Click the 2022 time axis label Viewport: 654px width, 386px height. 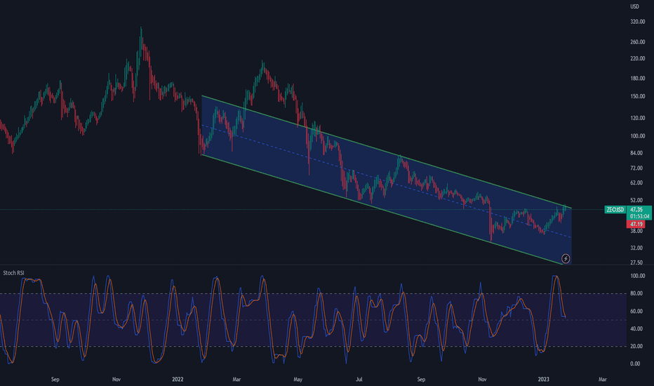click(x=178, y=379)
